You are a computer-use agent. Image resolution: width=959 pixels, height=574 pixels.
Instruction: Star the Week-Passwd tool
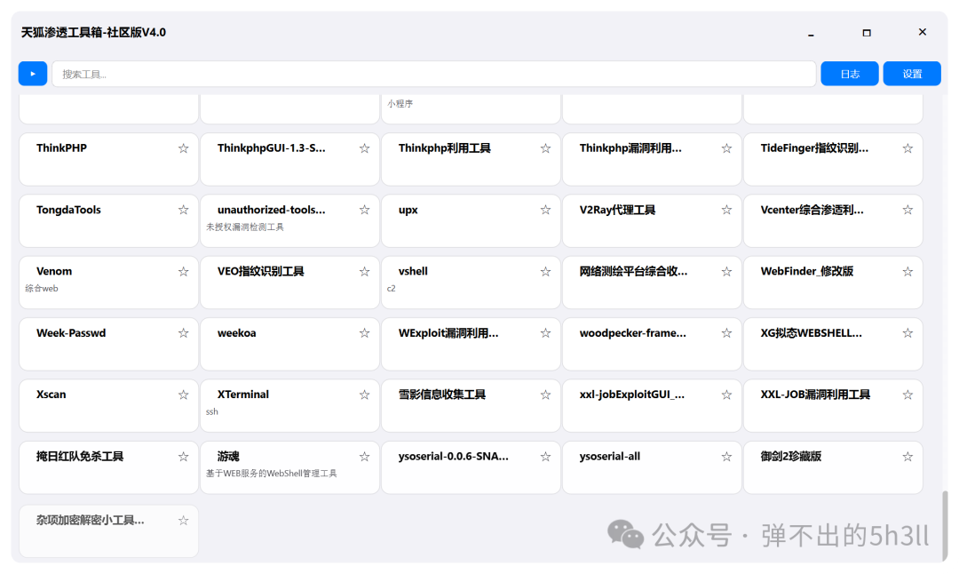(184, 333)
